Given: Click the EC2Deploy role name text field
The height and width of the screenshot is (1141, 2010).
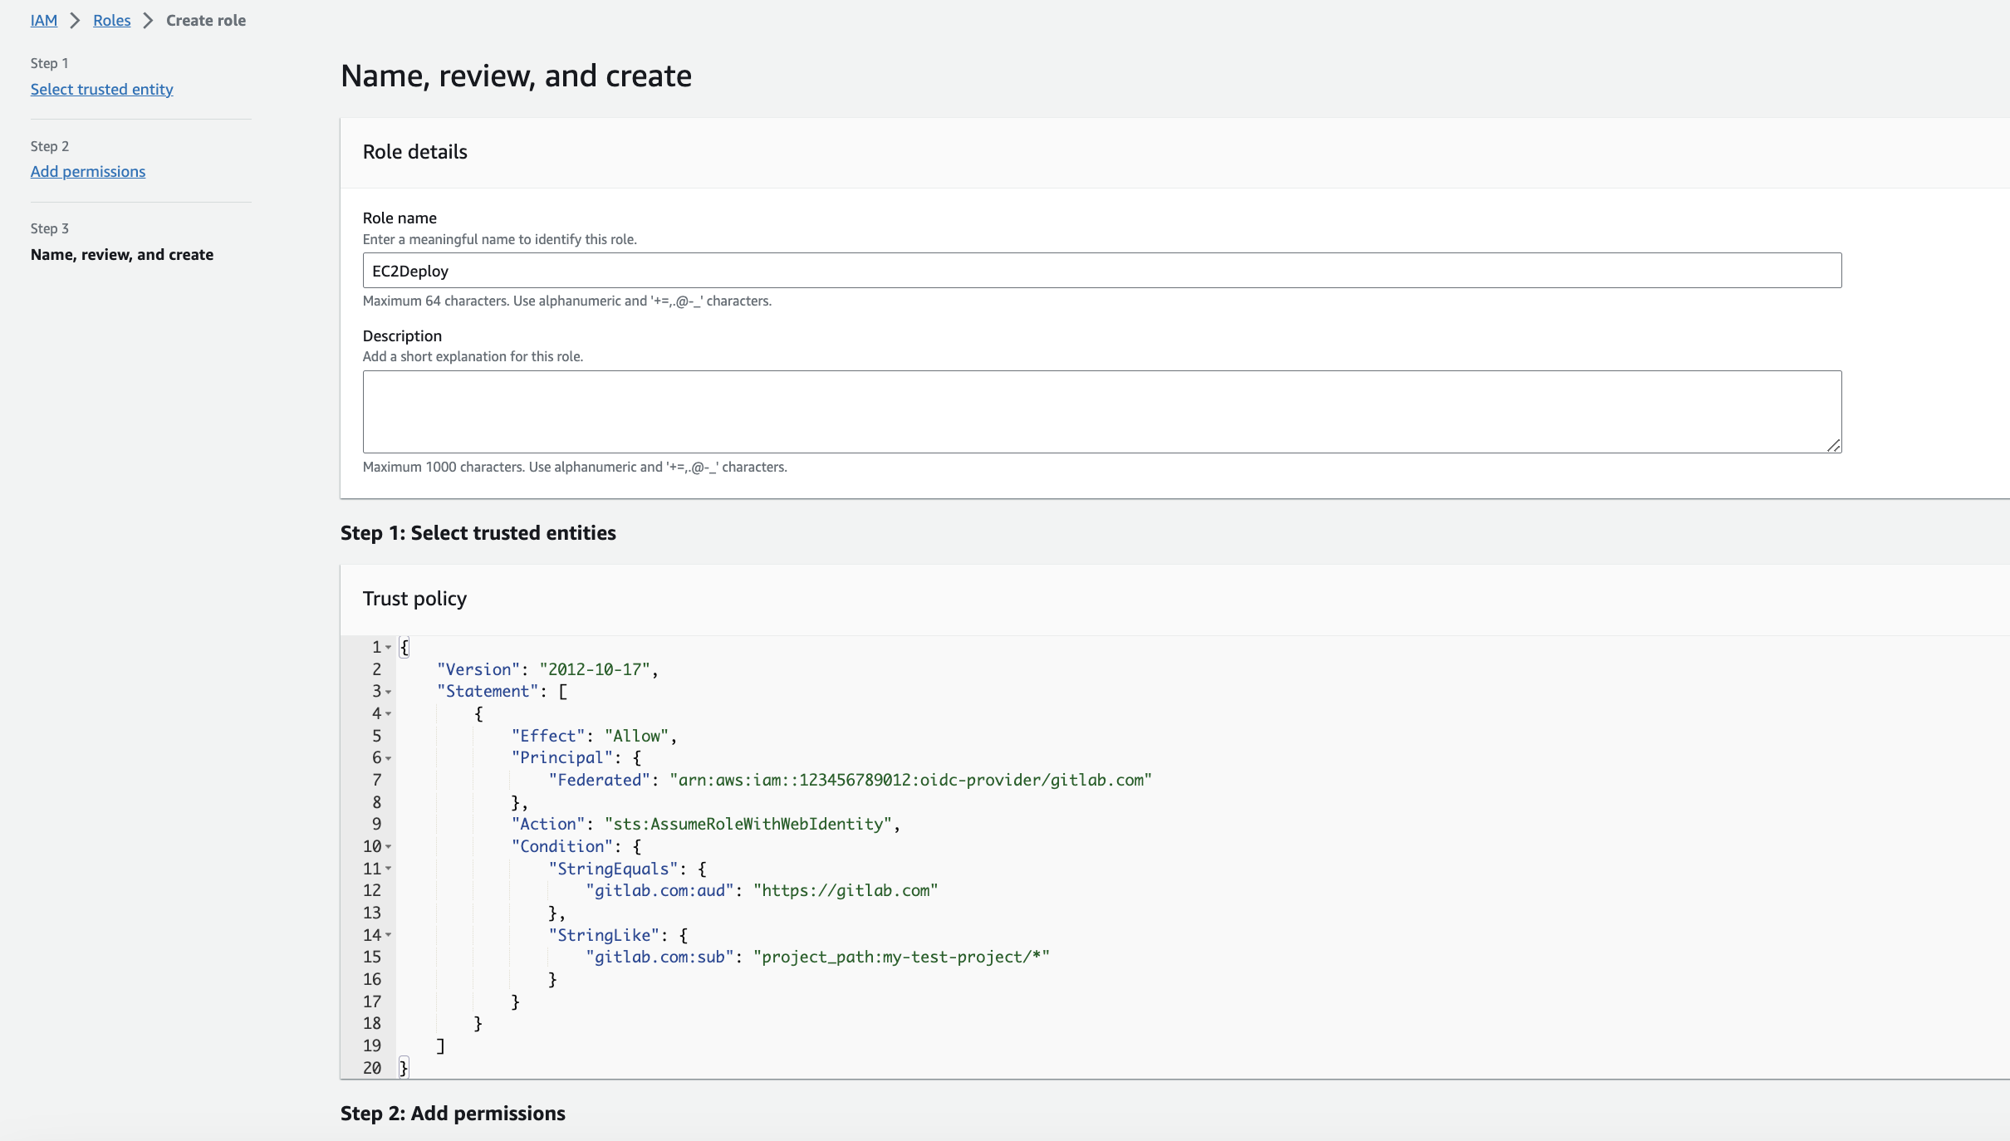Looking at the screenshot, I should [x=1101, y=271].
